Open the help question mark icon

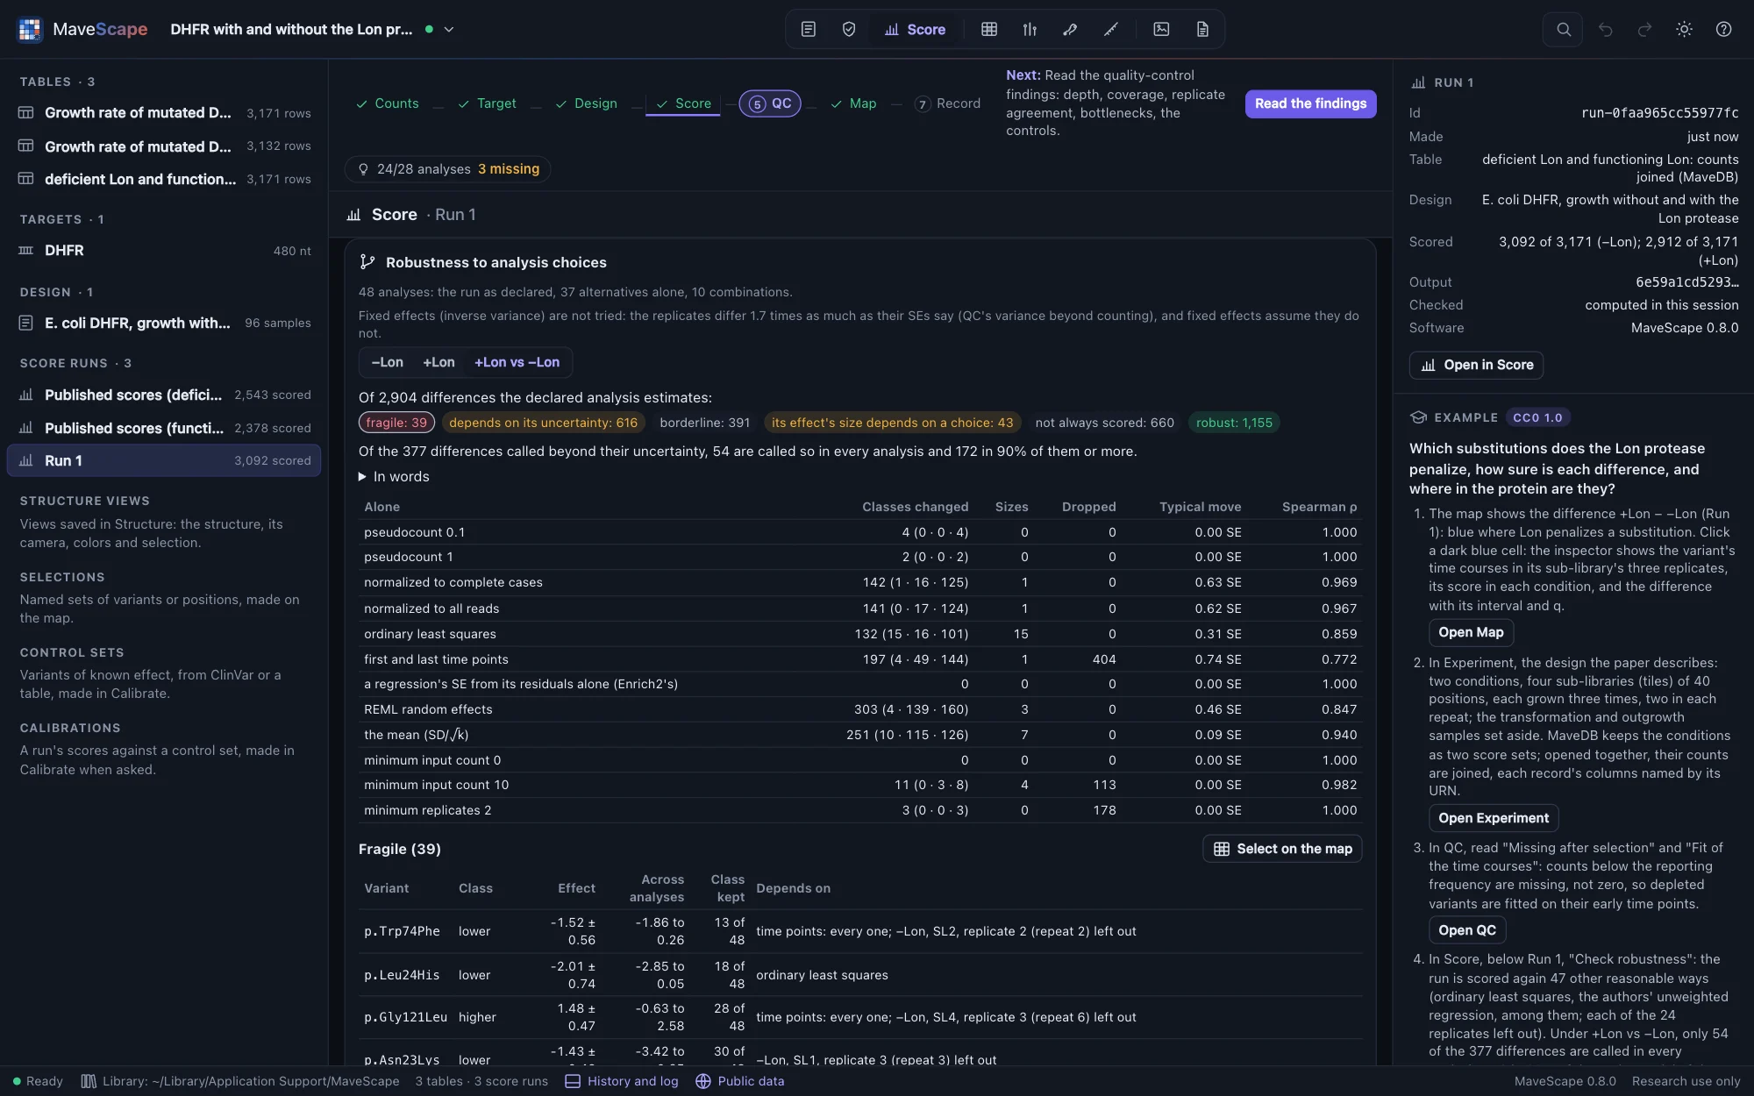(x=1723, y=29)
